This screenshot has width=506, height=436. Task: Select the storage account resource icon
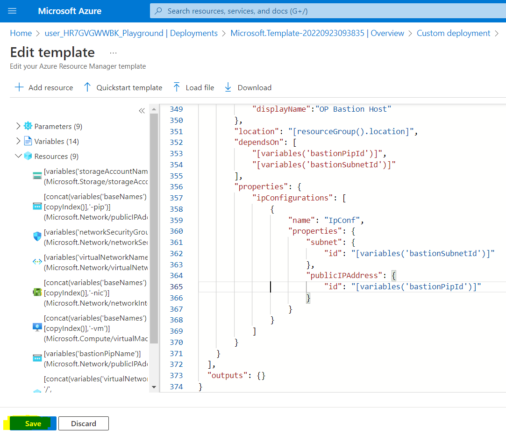[37, 176]
